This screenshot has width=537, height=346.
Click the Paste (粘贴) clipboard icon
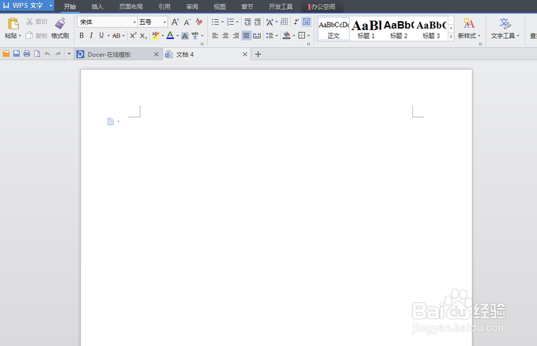[13, 24]
